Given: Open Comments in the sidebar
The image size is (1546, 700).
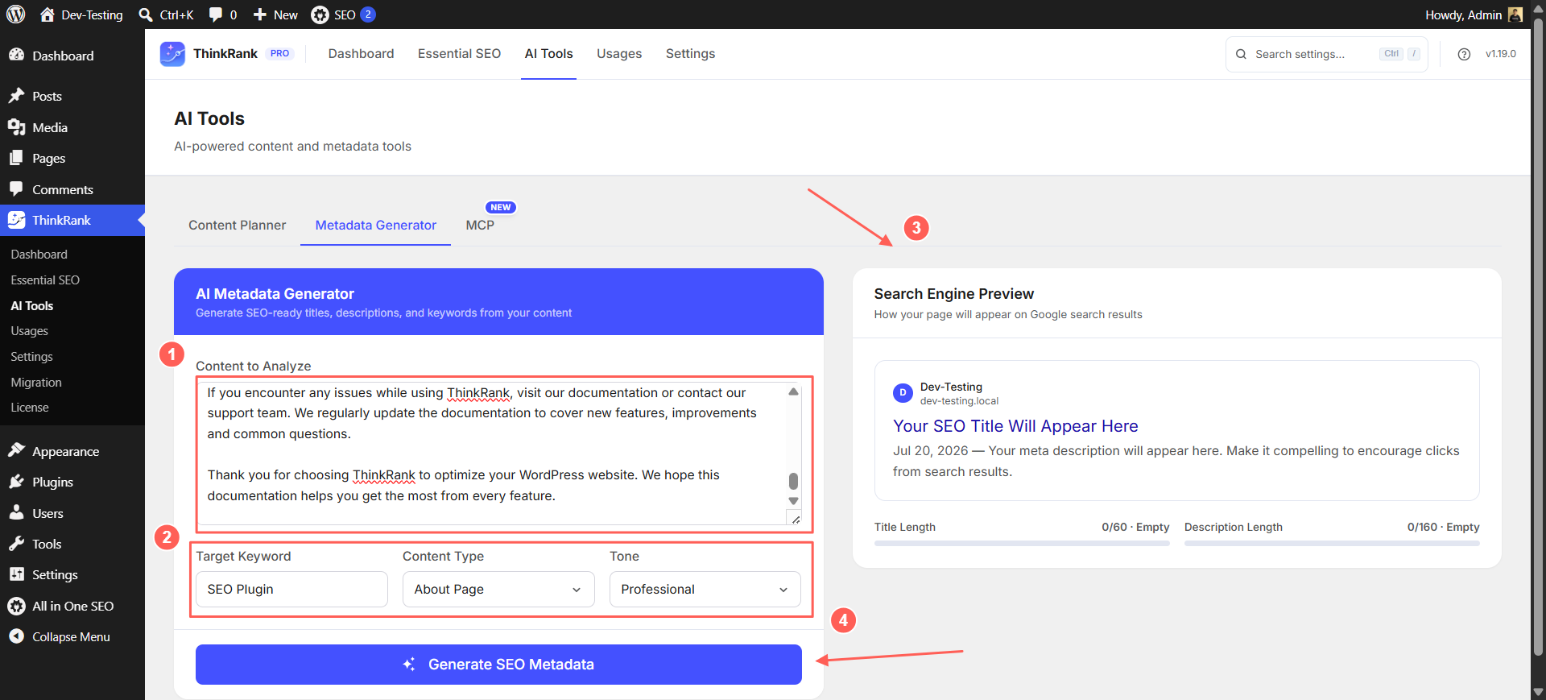Looking at the screenshot, I should [63, 189].
